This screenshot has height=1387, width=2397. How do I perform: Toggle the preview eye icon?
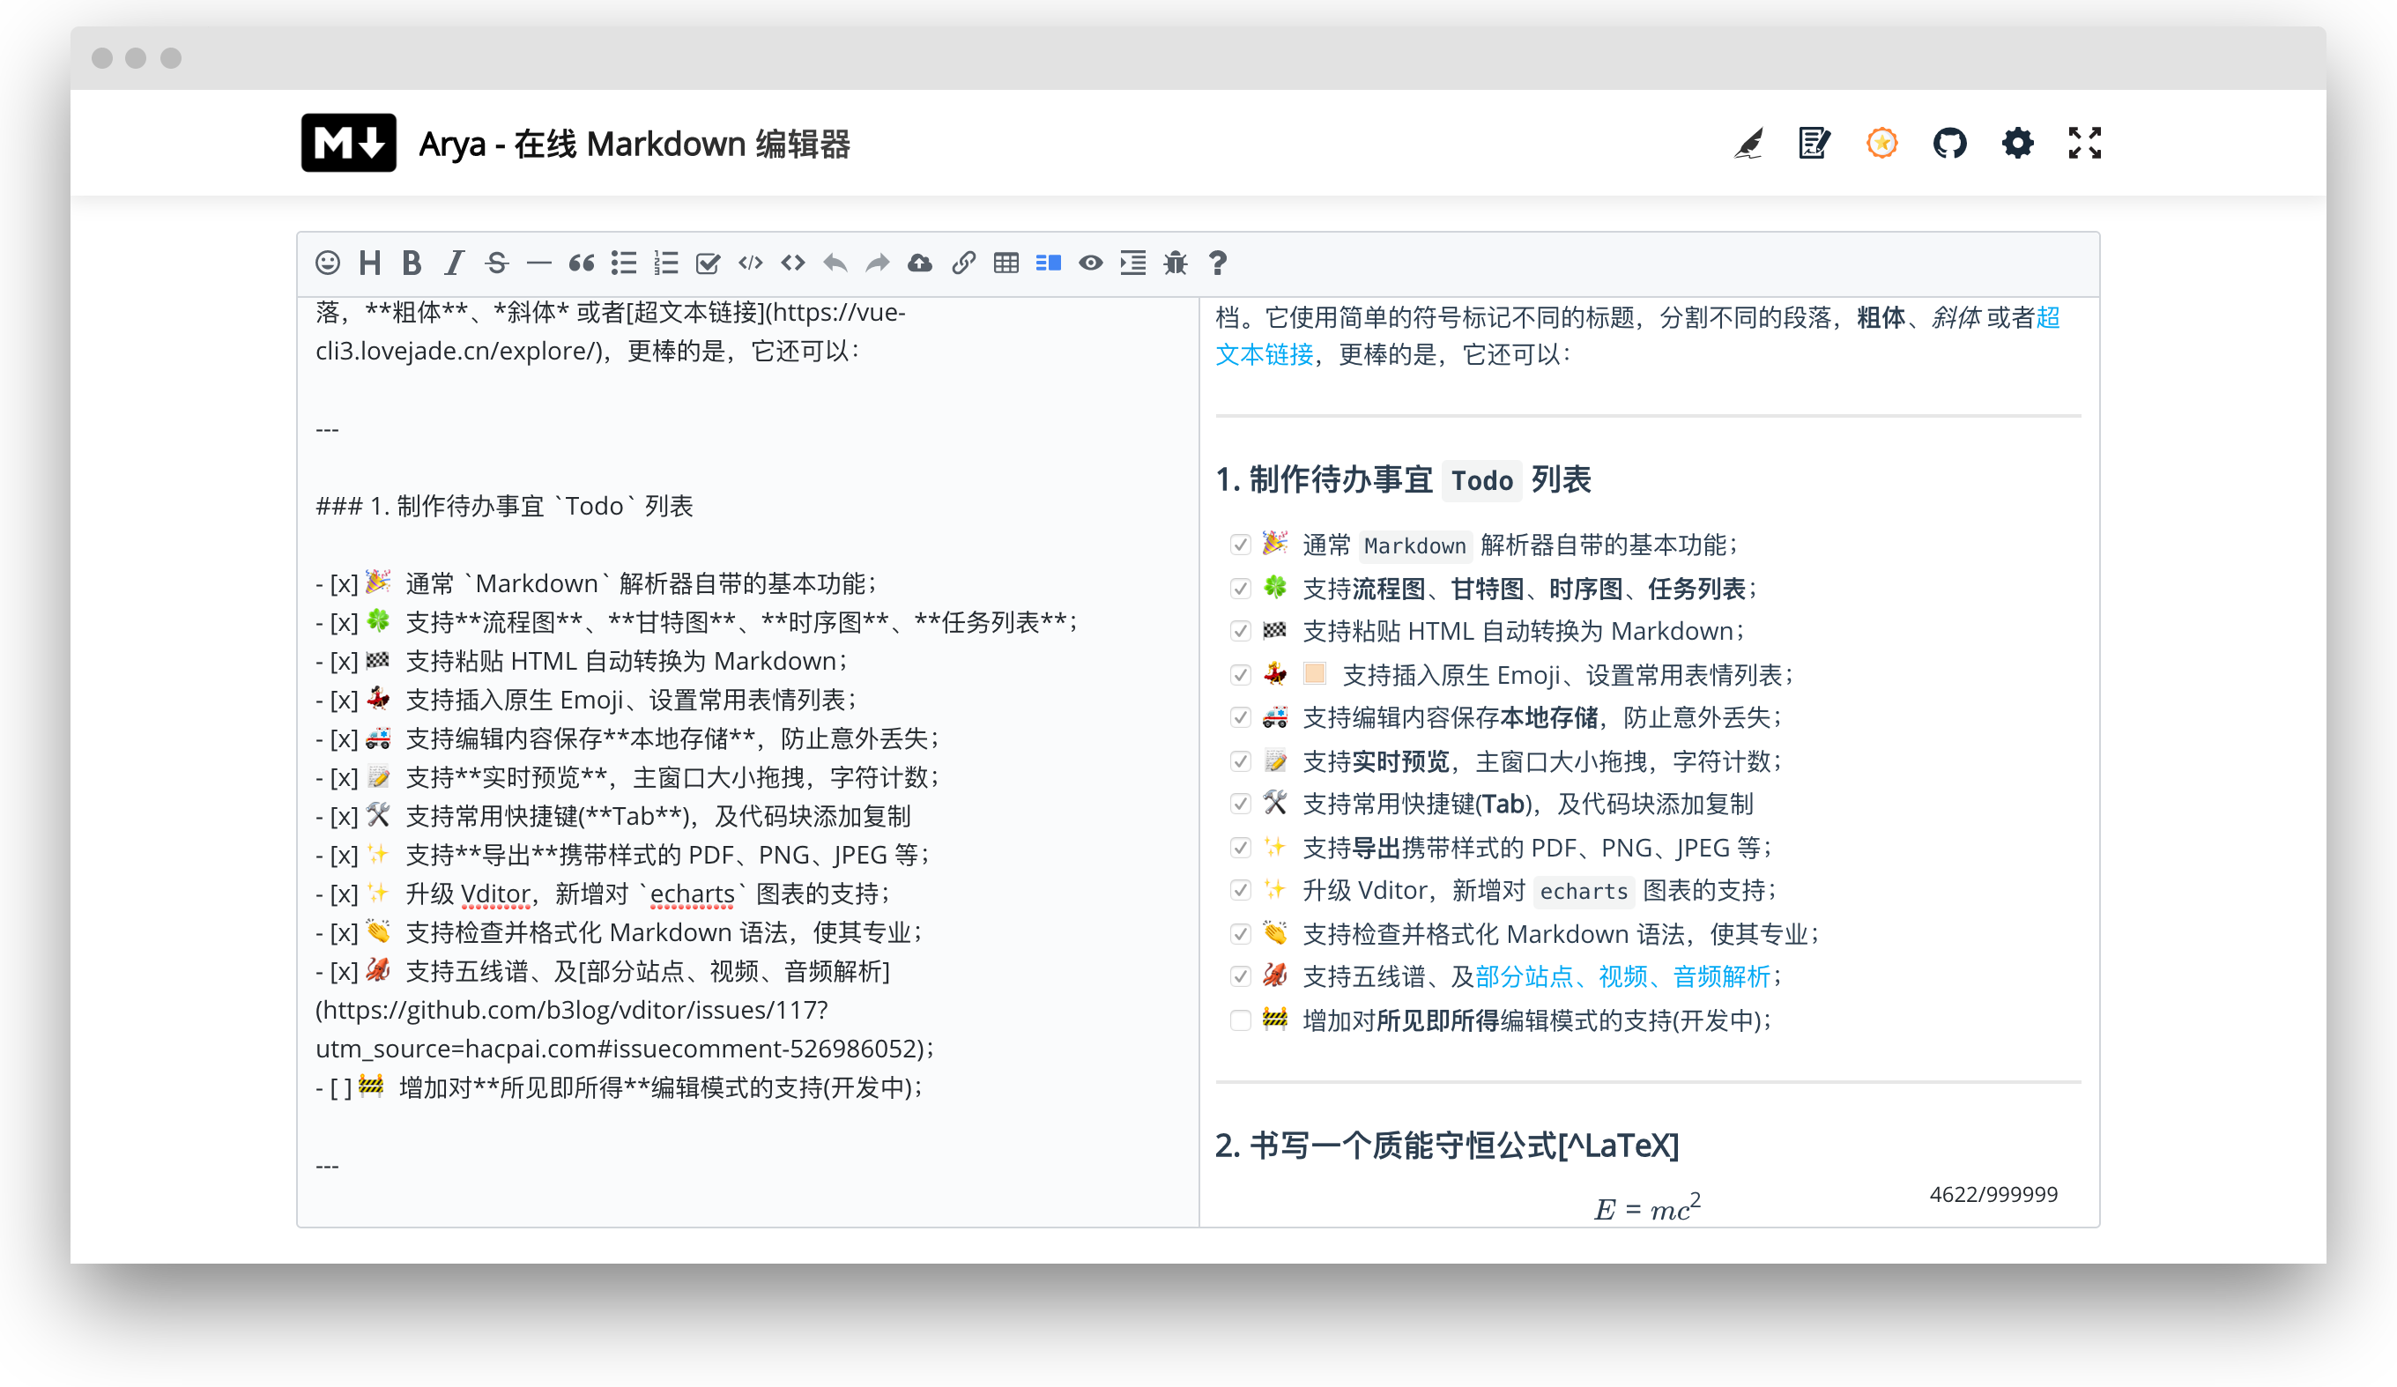[x=1090, y=263]
